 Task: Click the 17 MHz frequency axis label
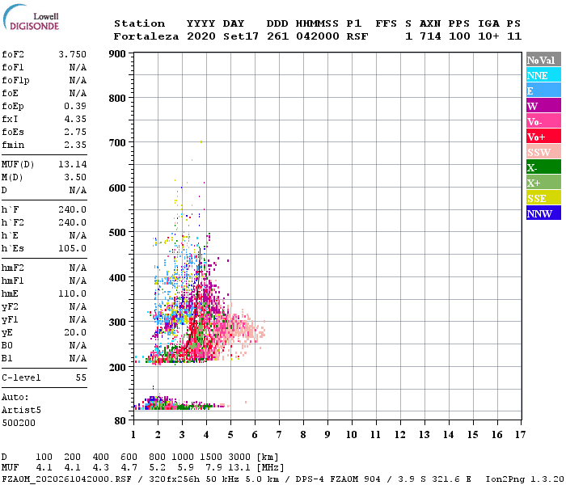tap(520, 435)
